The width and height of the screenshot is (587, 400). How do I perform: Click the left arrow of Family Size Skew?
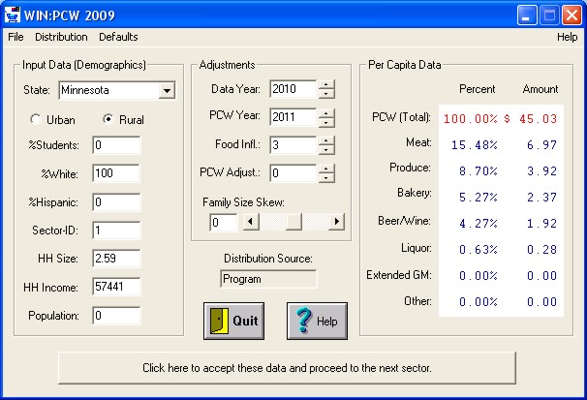point(249,222)
